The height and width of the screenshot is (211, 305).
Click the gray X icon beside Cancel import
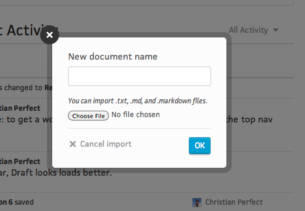(73, 144)
